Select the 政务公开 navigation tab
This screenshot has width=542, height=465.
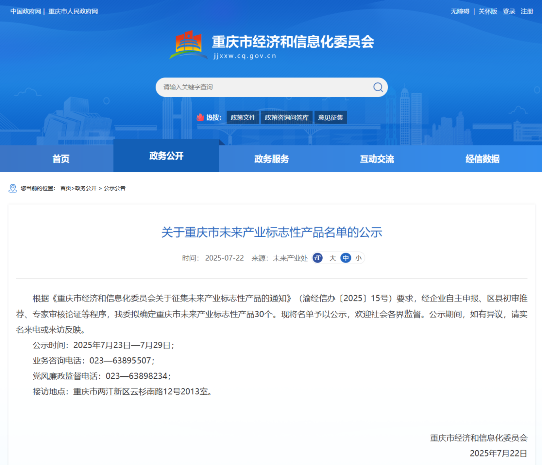[166, 156]
